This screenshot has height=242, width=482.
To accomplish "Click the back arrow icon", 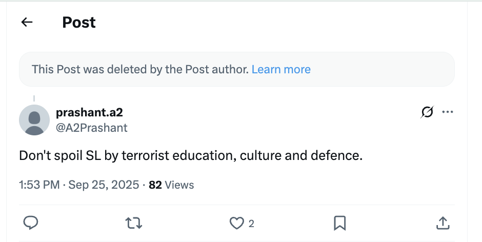I will point(27,22).
